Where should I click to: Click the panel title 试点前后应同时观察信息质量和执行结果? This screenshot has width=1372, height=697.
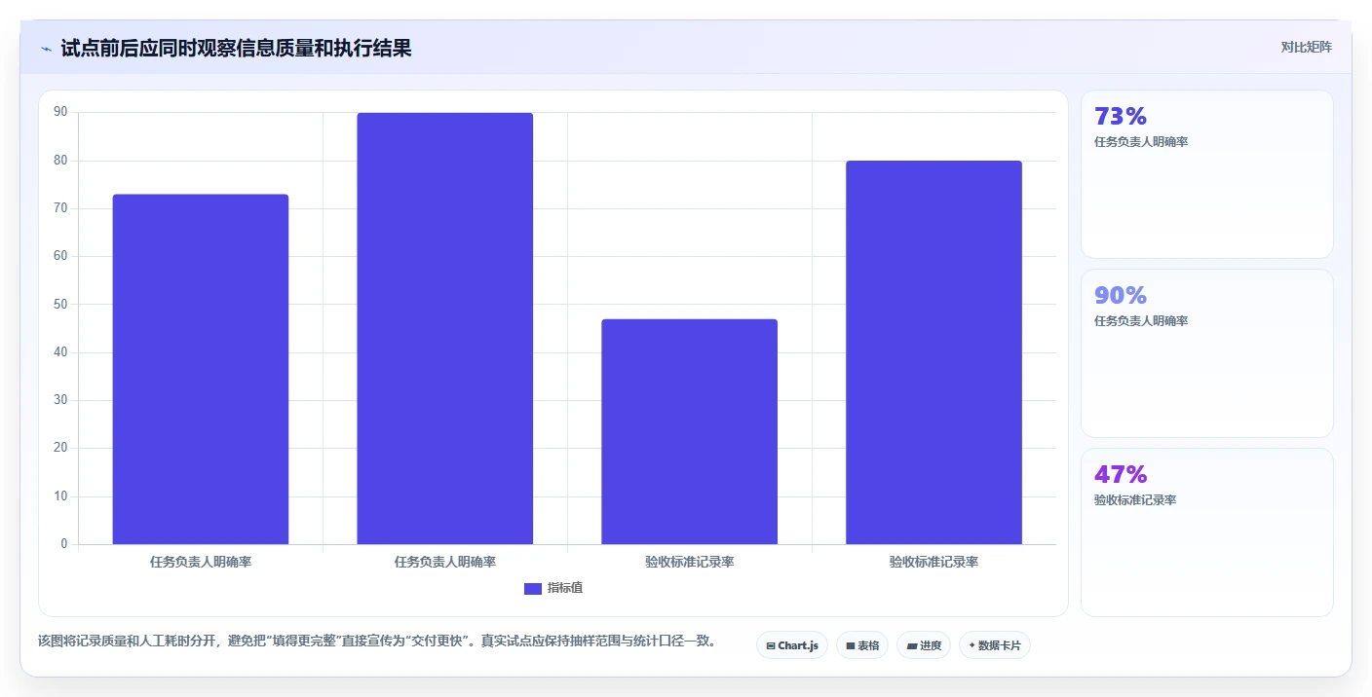[x=236, y=49]
